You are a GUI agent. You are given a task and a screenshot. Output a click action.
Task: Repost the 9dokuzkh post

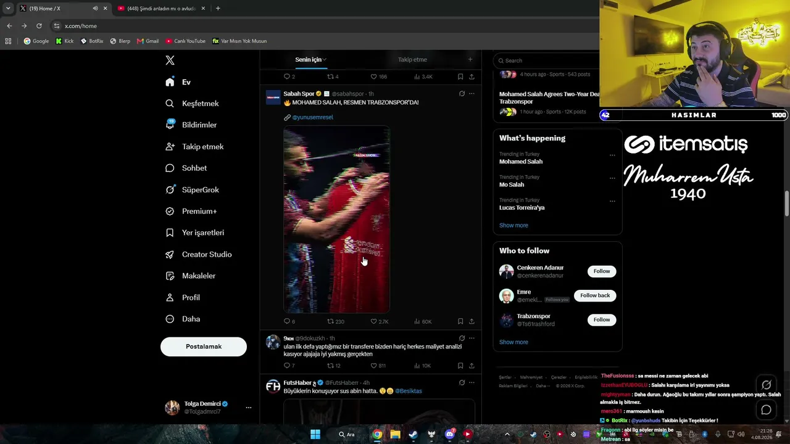click(x=330, y=366)
